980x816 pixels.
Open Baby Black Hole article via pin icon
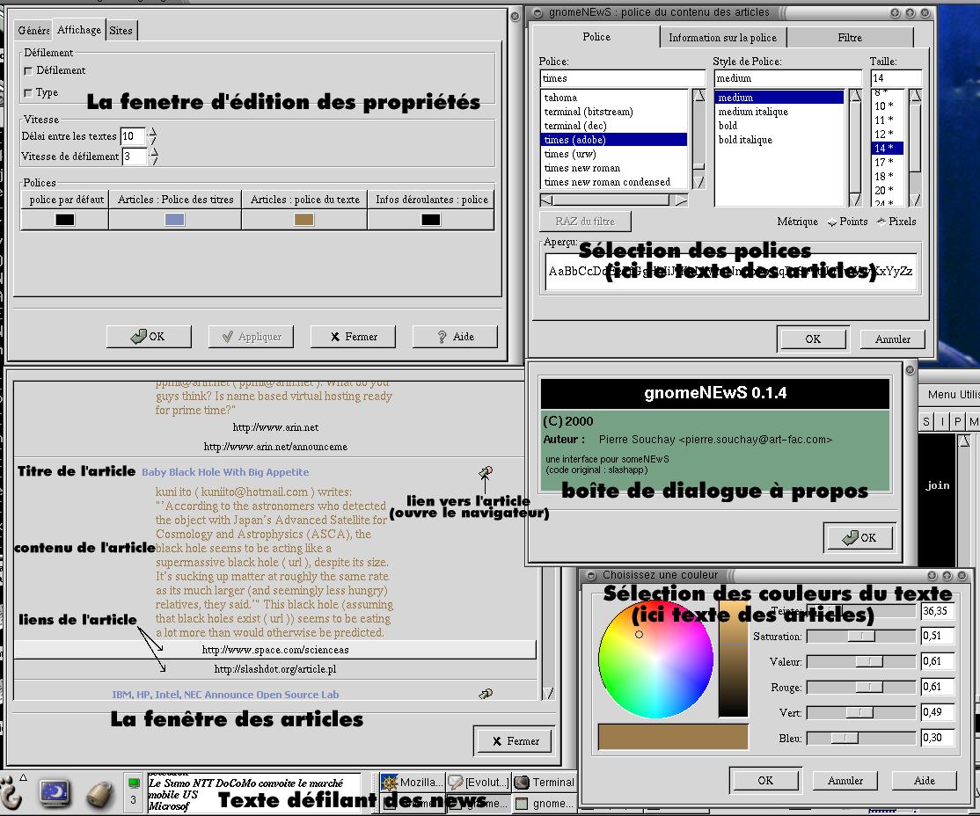(486, 472)
